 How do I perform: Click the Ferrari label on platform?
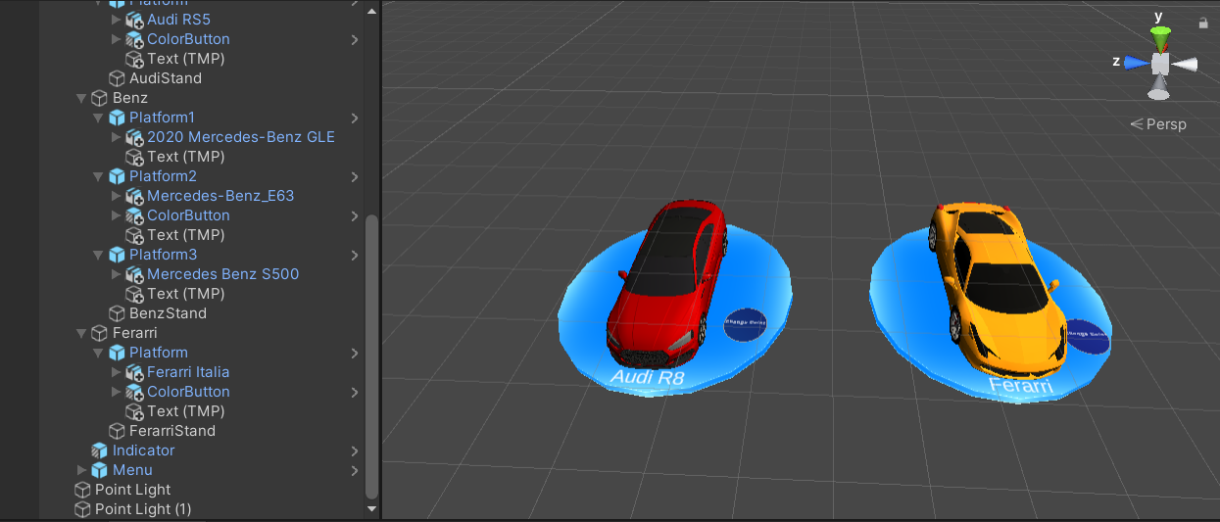1021,386
